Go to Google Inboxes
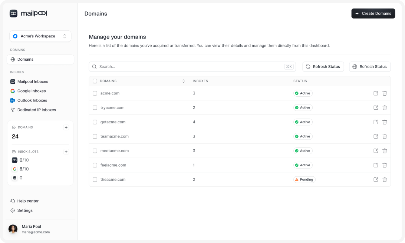Viewport: 405px width, 243px height. point(32,91)
